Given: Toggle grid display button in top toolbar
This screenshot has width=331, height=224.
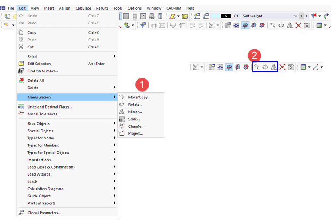Looking at the screenshot, I should 228,26.
